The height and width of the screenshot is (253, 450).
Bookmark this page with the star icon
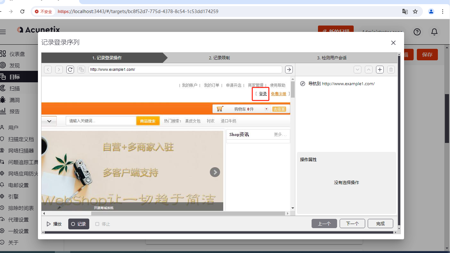pyautogui.click(x=415, y=11)
